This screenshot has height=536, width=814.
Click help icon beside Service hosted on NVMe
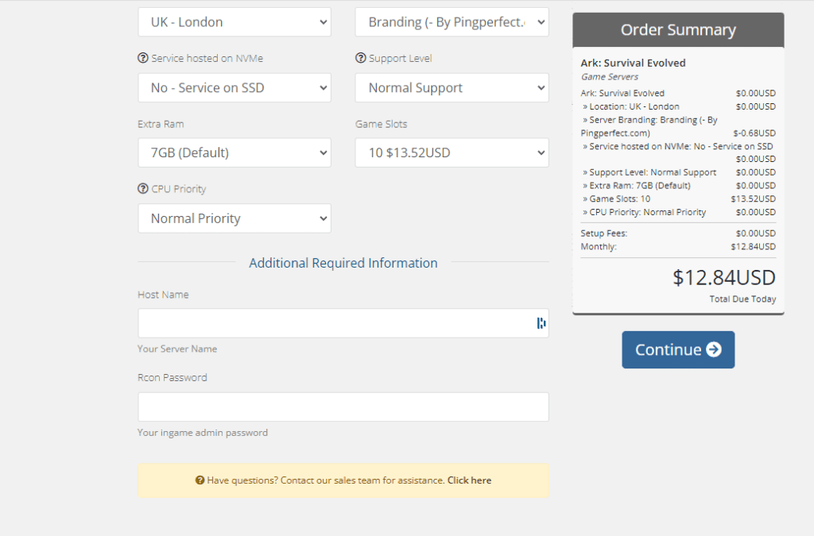point(143,58)
